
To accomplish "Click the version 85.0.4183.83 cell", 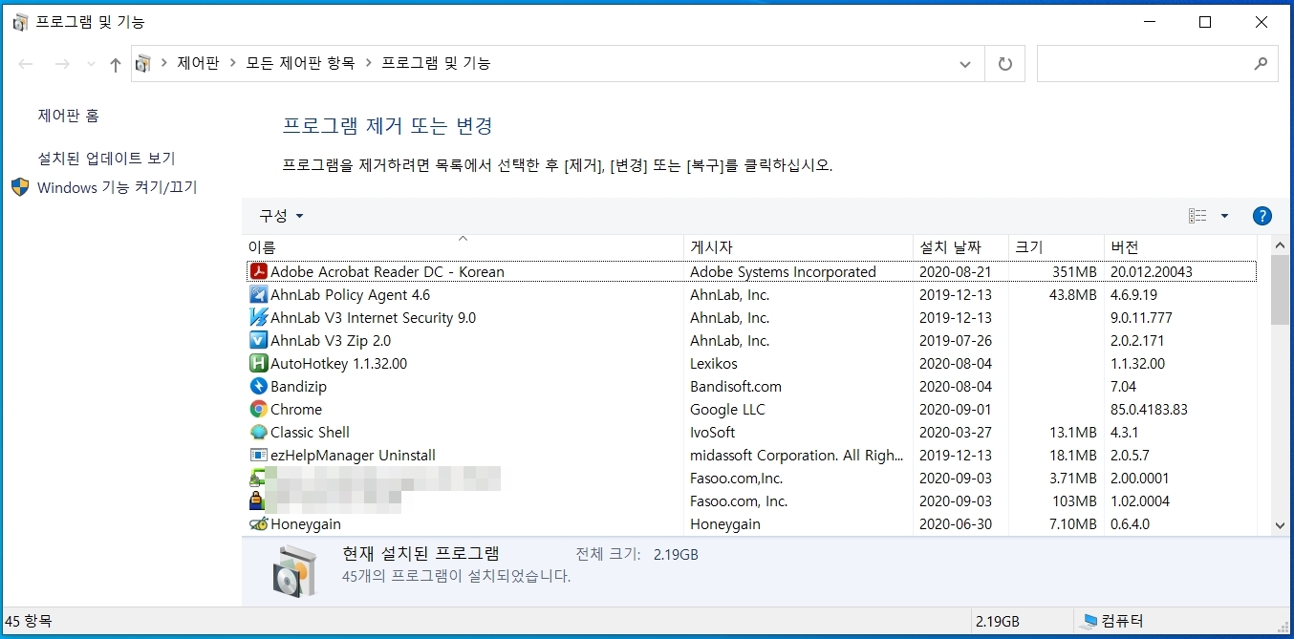I will [1149, 410].
